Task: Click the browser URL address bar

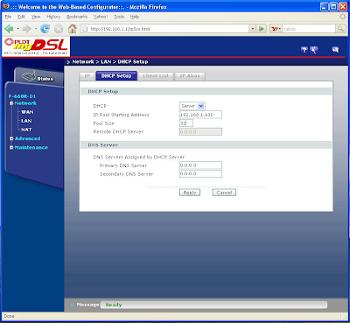Action: (x=164, y=29)
